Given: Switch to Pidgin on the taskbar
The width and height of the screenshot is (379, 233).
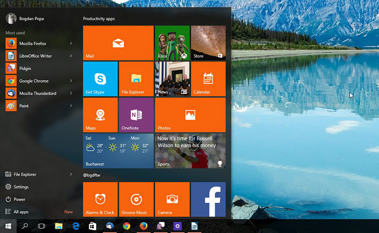Looking at the screenshot, I should click(161, 226).
